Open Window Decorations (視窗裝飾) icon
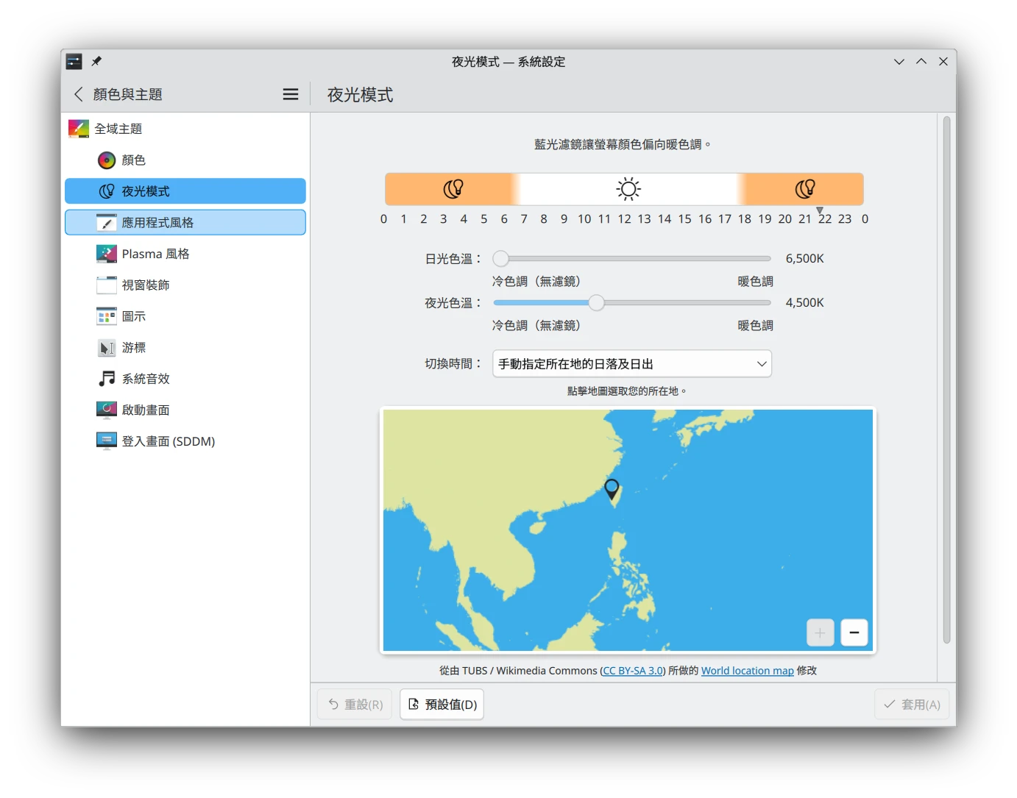 [107, 285]
